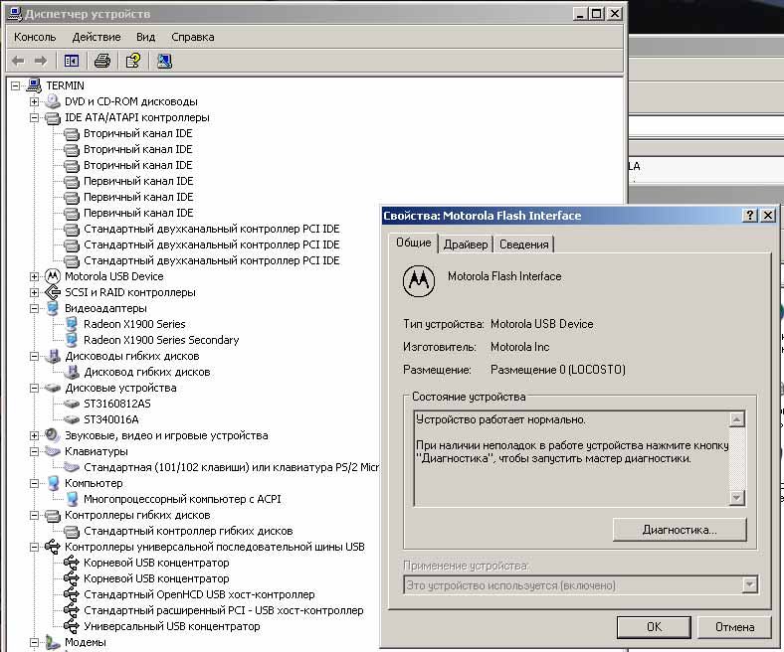784x652 pixels.
Task: Select the Общие tab
Action: 414,243
